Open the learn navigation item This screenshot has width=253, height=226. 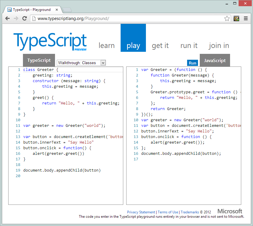point(107,46)
